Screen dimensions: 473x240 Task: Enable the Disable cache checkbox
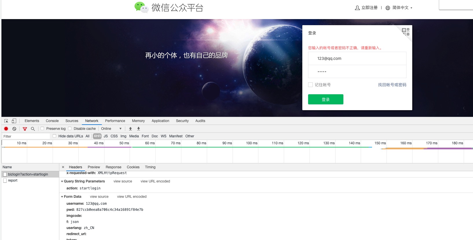(70, 128)
